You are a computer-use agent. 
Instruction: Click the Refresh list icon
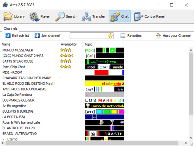point(8,35)
